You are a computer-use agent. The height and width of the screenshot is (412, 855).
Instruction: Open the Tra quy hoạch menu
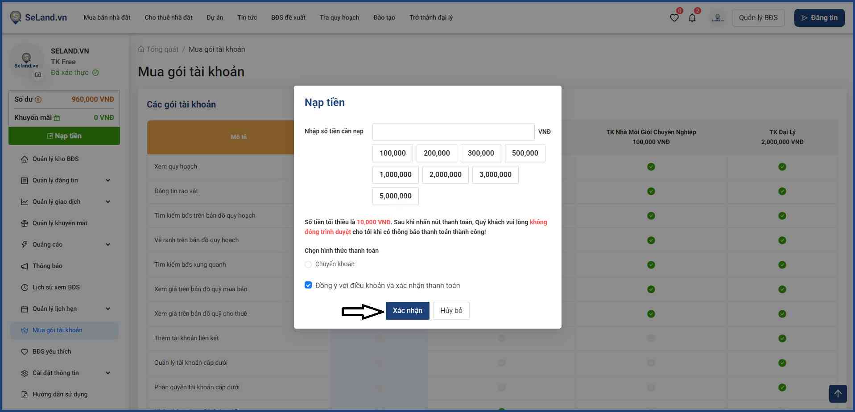(339, 17)
